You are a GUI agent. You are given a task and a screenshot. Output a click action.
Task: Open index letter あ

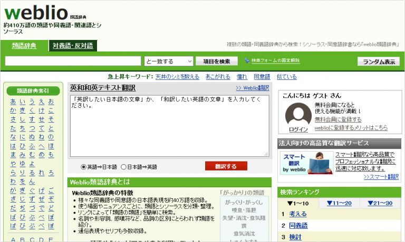click(13, 102)
